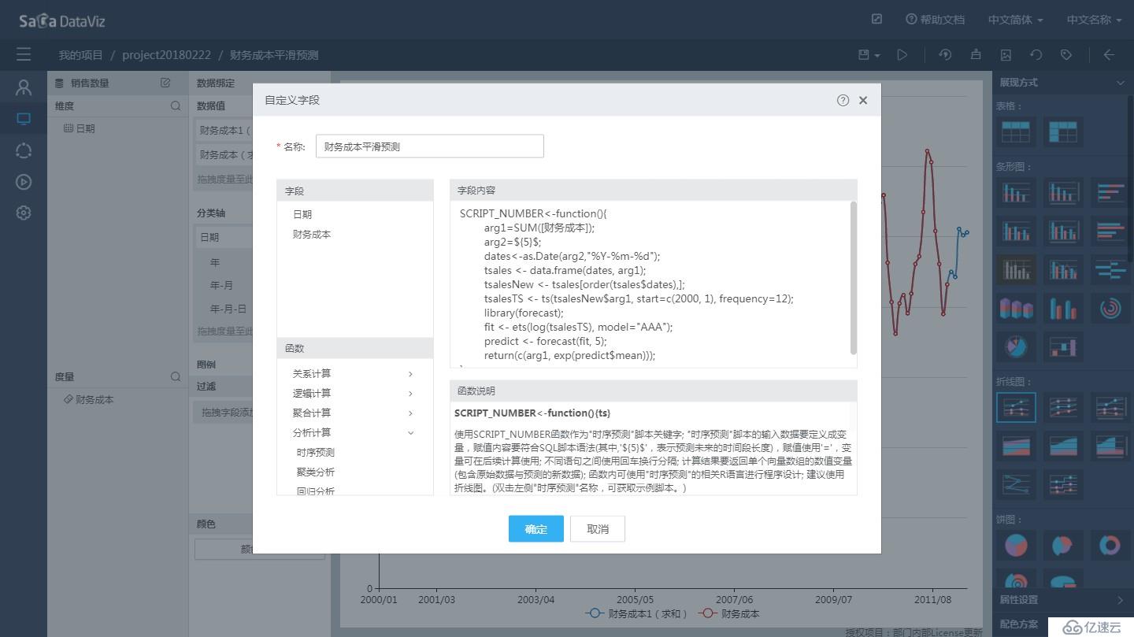This screenshot has height=637, width=1134.
Task: Click the user profile sidebar icon
Action: (24, 87)
